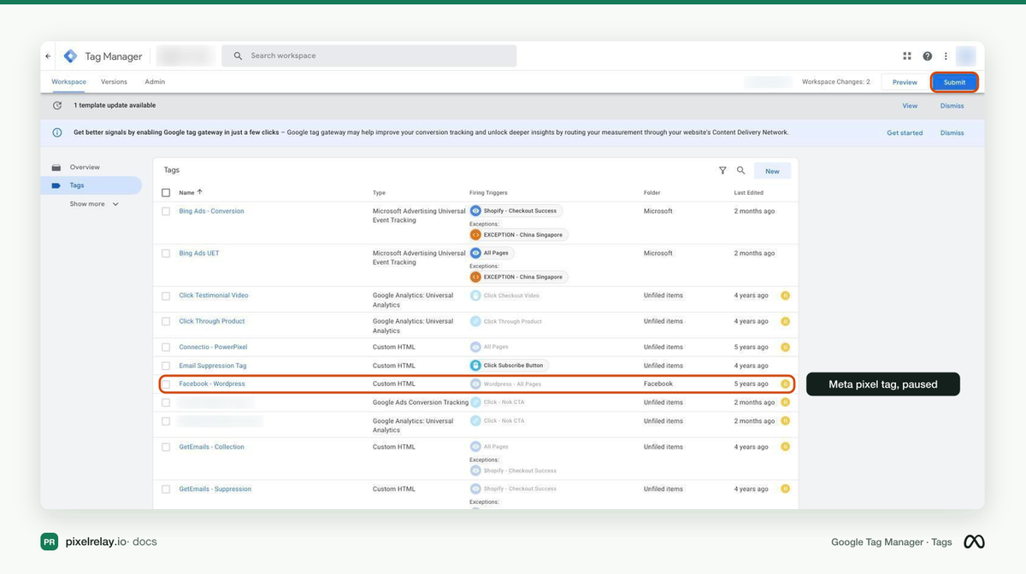Open Shopify - Checkout Success trigger of Bing Ads - Conversion
Screen dimensions: 1026x574
point(516,211)
